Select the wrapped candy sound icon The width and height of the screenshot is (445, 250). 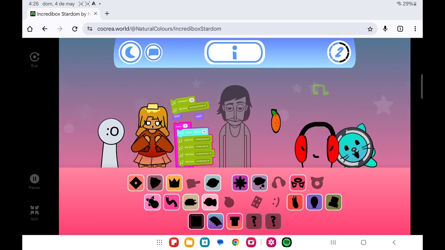pyautogui.click(x=210, y=202)
